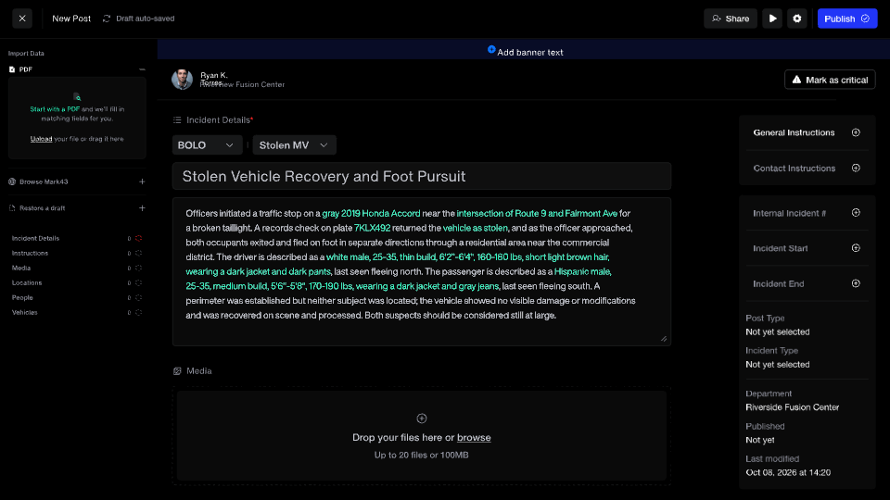This screenshot has width=890, height=500.
Task: Click the Mark as critical warning icon
Action: [x=796, y=80]
